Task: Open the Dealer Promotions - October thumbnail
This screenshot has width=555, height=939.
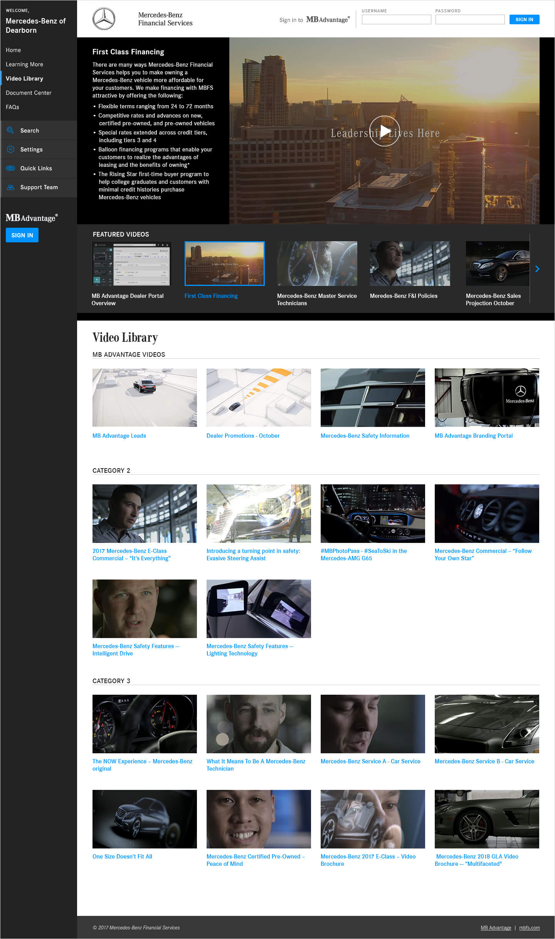Action: (259, 398)
